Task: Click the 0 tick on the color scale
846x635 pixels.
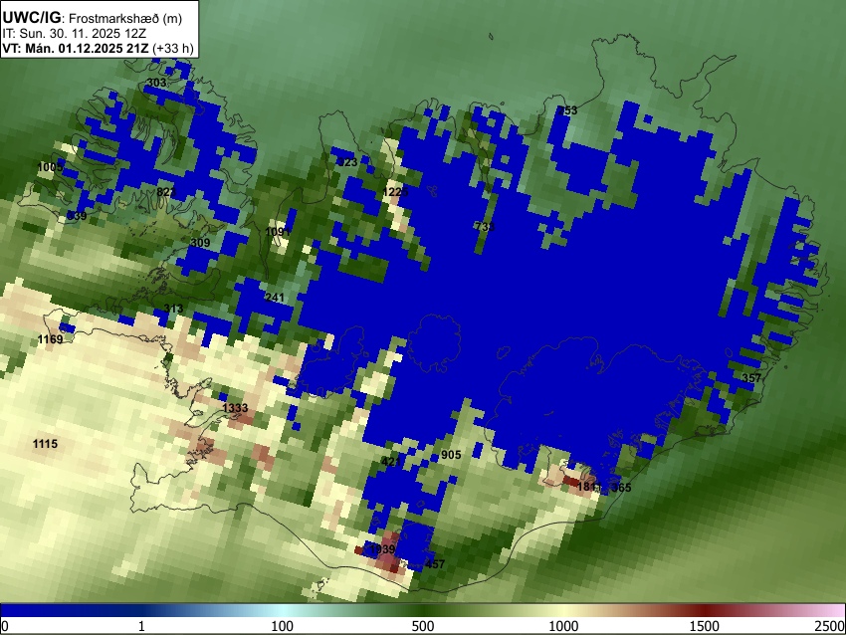Action: 5,626
